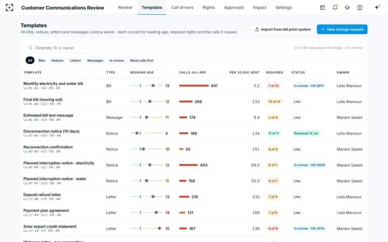Toggle Most calls first sorting

click(x=142, y=60)
